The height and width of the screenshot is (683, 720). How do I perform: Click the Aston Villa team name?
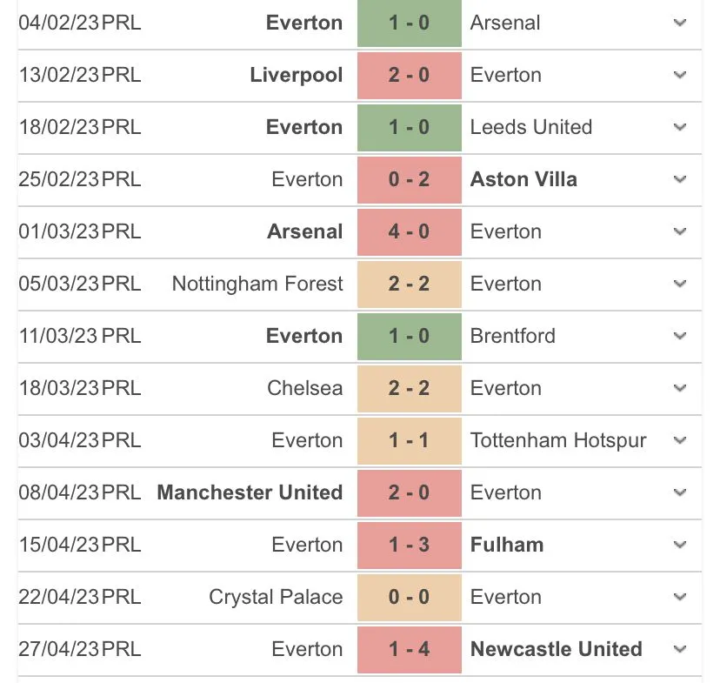click(x=523, y=179)
